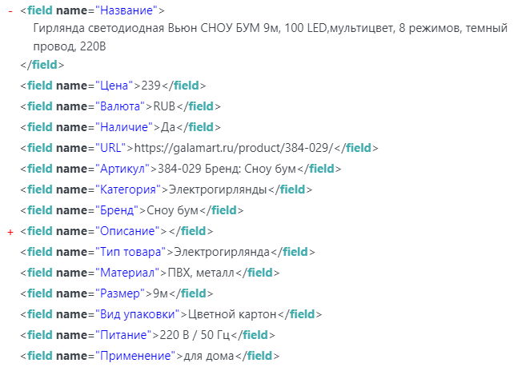Click the Тип товара value Электрогирлянда
The width and height of the screenshot is (526, 367).
click(222, 252)
